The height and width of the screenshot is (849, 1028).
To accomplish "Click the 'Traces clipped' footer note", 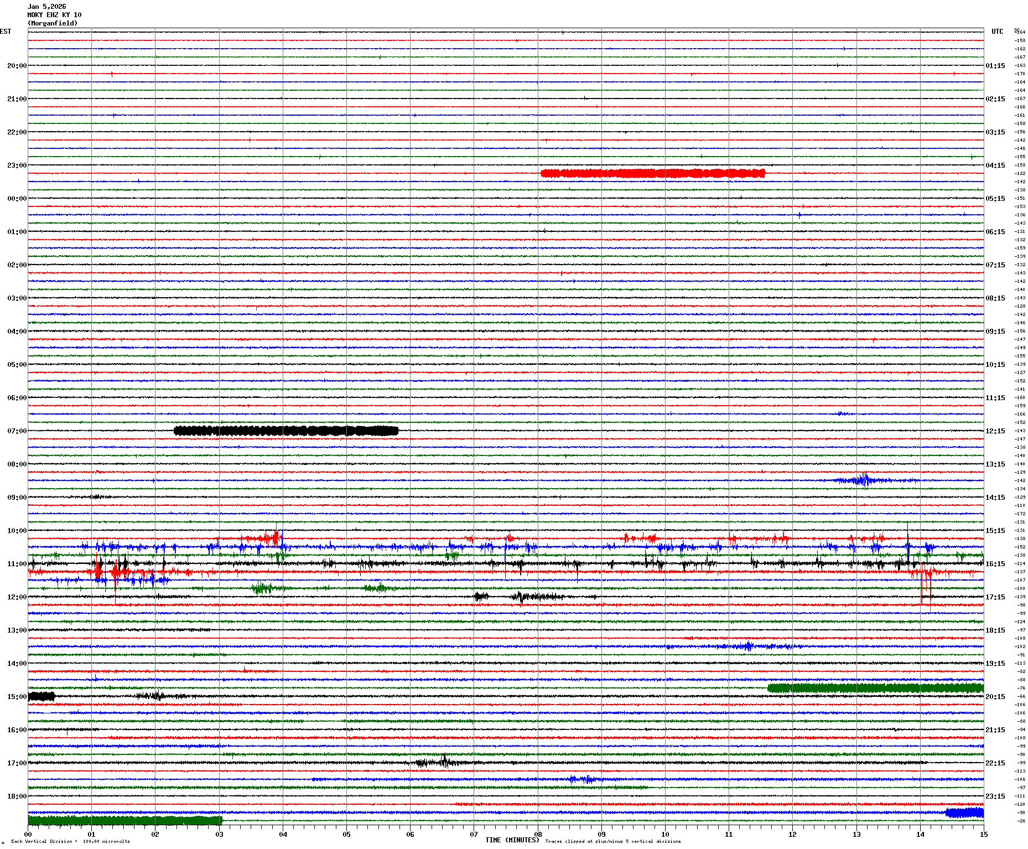I will tap(613, 841).
